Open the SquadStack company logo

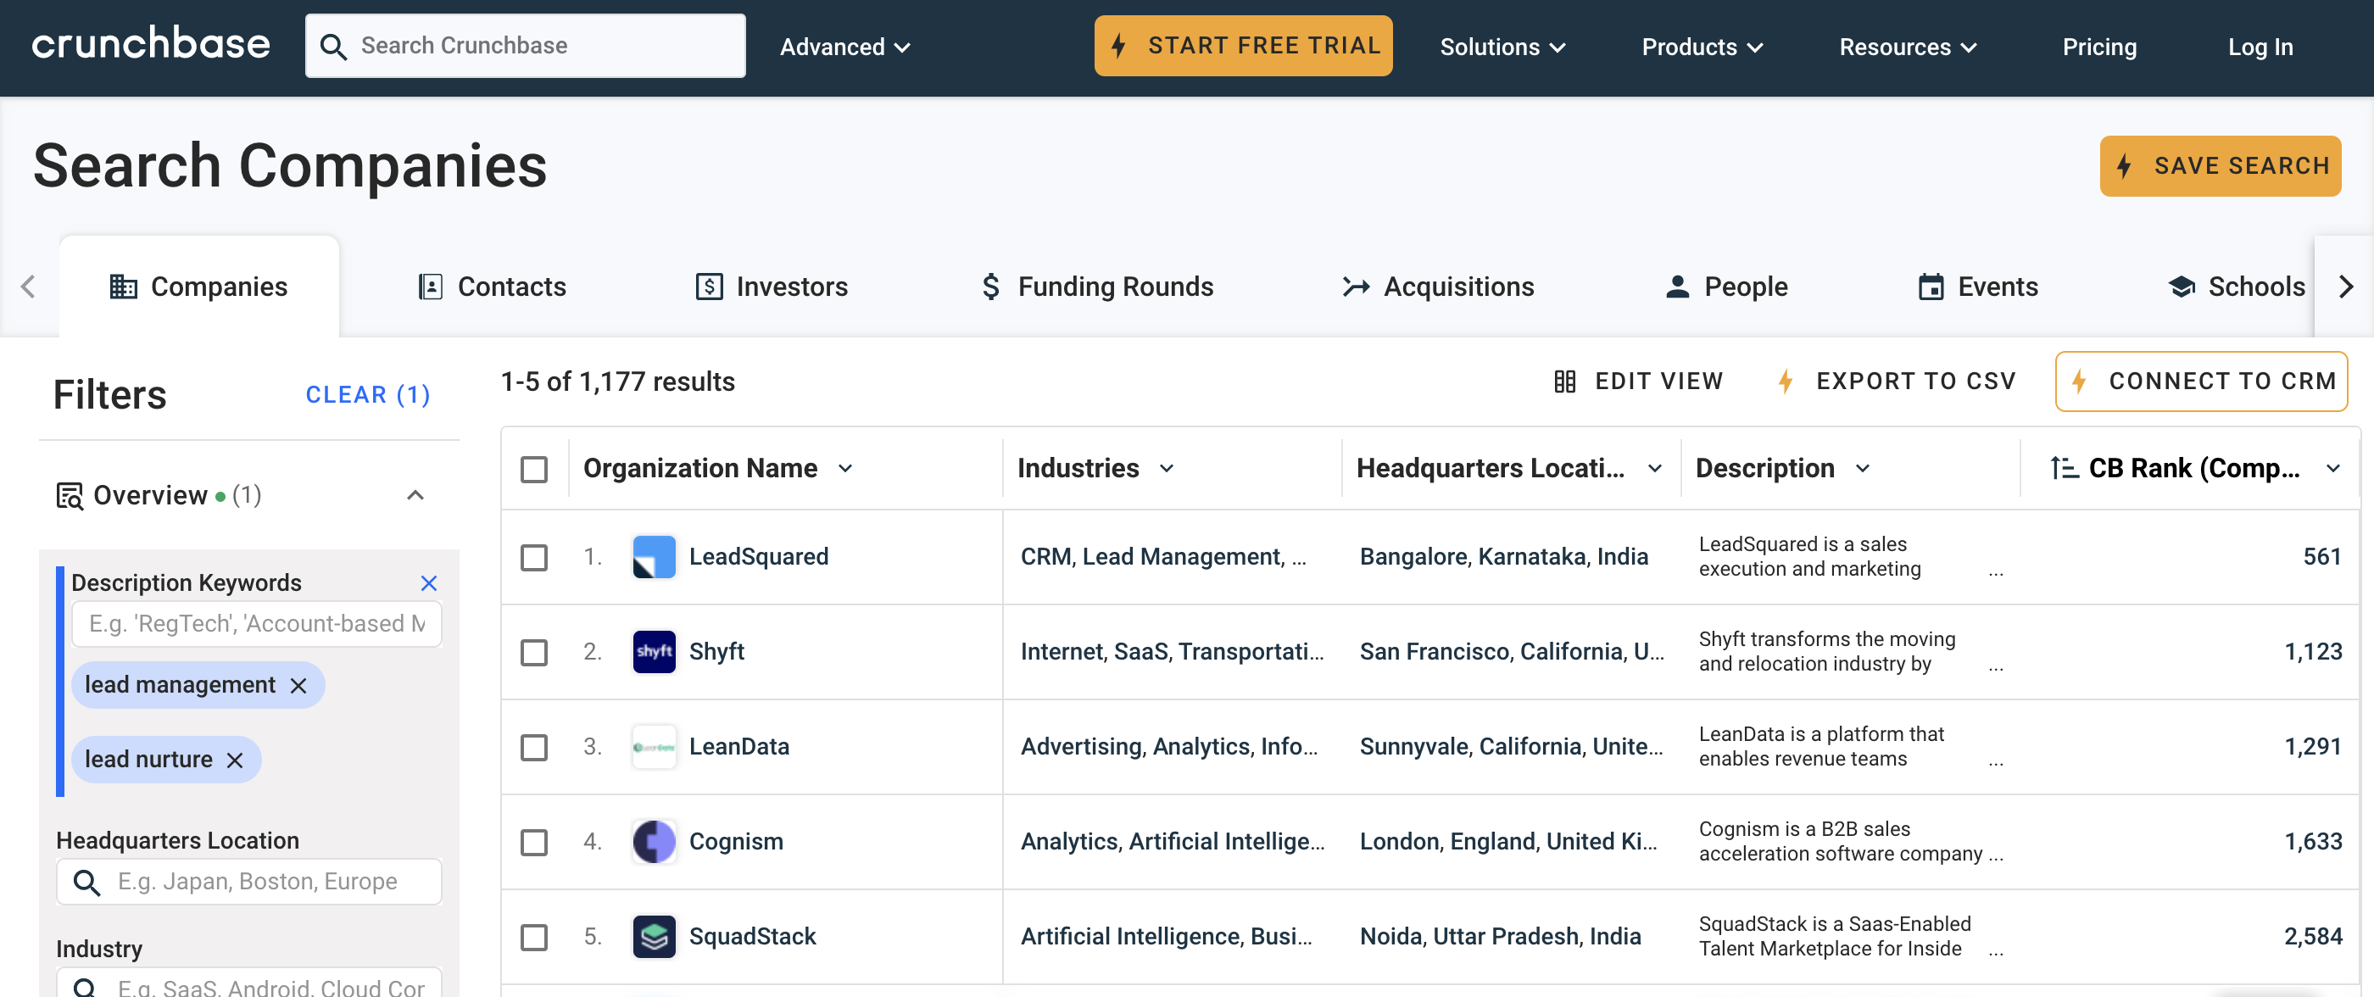[x=654, y=936]
